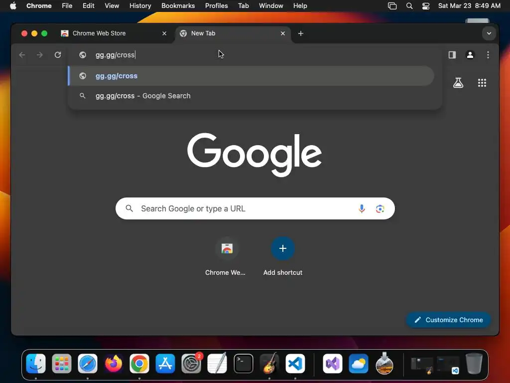Viewport: 510px width, 383px height.
Task: Launch Terminal from the dock
Action: pos(243,364)
